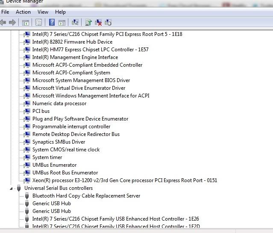The height and width of the screenshot is (233, 273).
Task: Select PCI Express Root Port 5 - 1E18 text
Action: [107, 34]
